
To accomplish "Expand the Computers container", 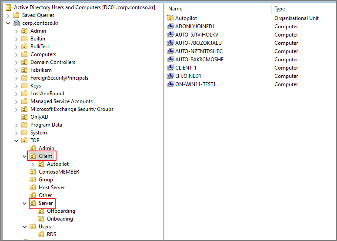I will click(x=17, y=55).
